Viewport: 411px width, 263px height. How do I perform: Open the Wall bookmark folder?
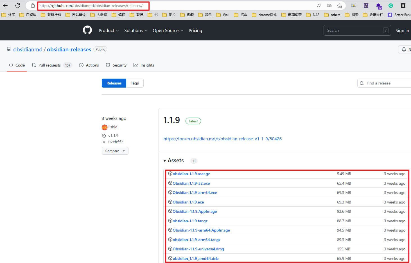pos(223,15)
